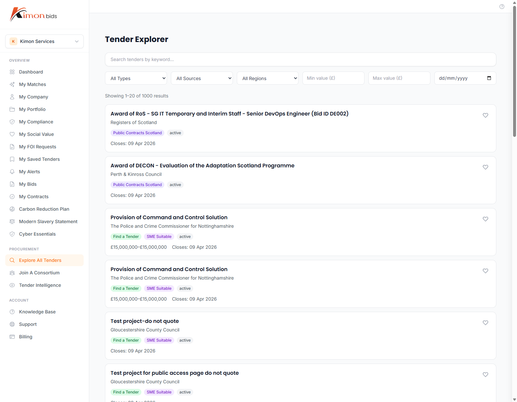The width and height of the screenshot is (517, 402).
Task: Click the Carbon Reduction Plan globe icon
Action: 12,209
